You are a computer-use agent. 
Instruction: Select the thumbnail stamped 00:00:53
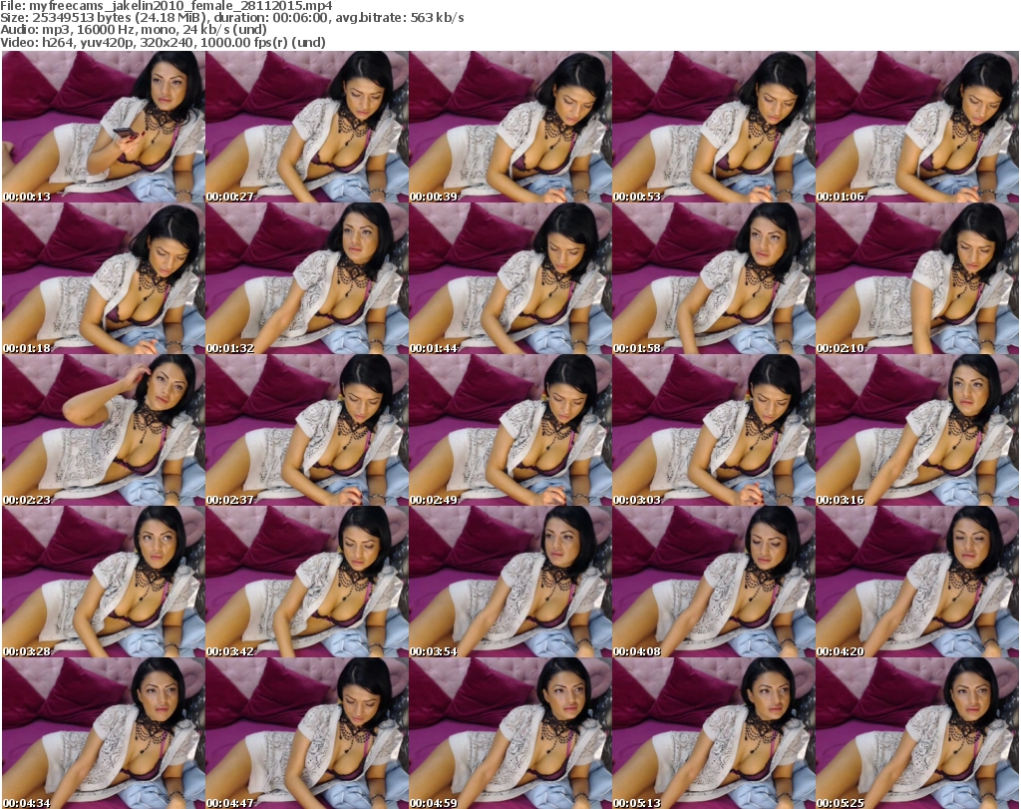[x=713, y=127]
